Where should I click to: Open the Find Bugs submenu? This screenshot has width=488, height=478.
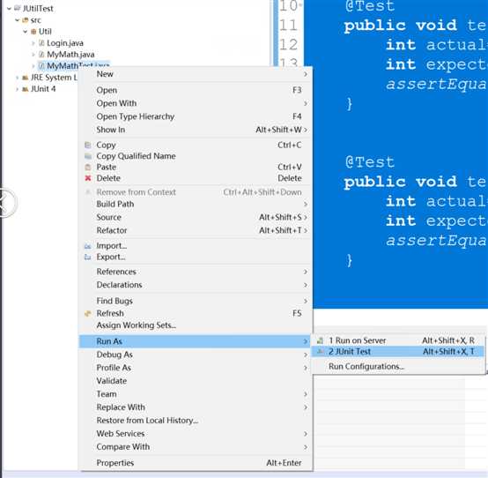[x=196, y=301]
